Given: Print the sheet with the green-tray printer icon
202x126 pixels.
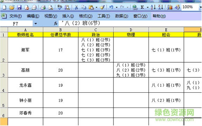Looking at the screenshot, I should click(x=43, y=7).
